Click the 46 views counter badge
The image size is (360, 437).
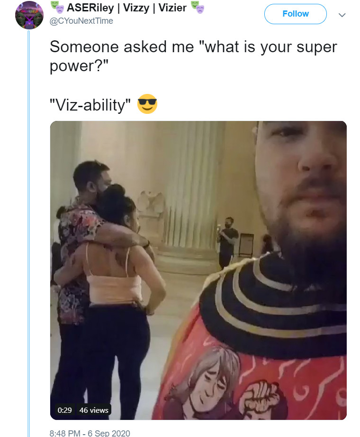pos(94,410)
